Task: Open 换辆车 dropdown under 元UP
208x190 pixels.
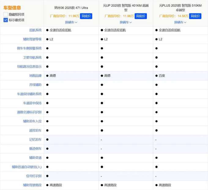Action: point(126,22)
